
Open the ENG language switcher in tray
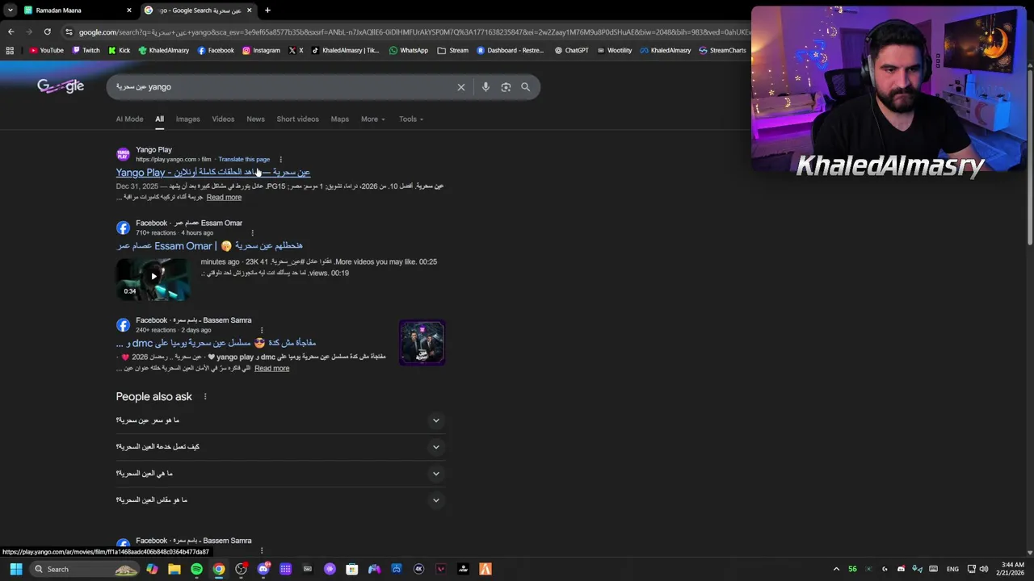[x=952, y=569]
